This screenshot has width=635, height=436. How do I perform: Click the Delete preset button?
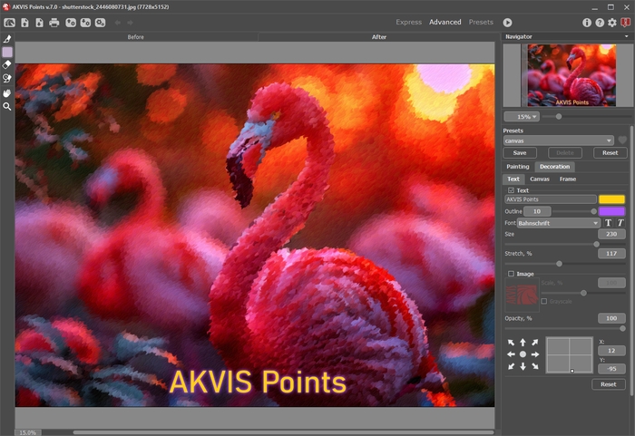tap(565, 152)
